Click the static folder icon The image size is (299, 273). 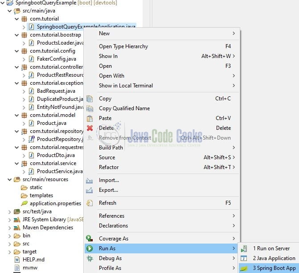24,188
